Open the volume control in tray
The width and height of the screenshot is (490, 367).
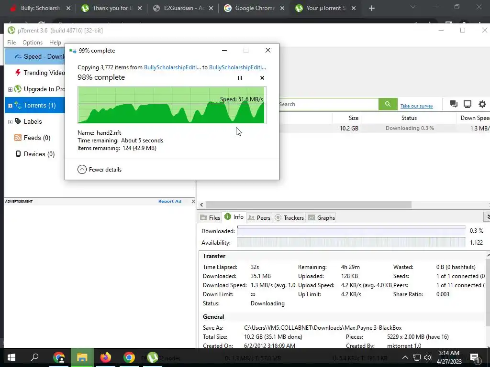pos(428,357)
